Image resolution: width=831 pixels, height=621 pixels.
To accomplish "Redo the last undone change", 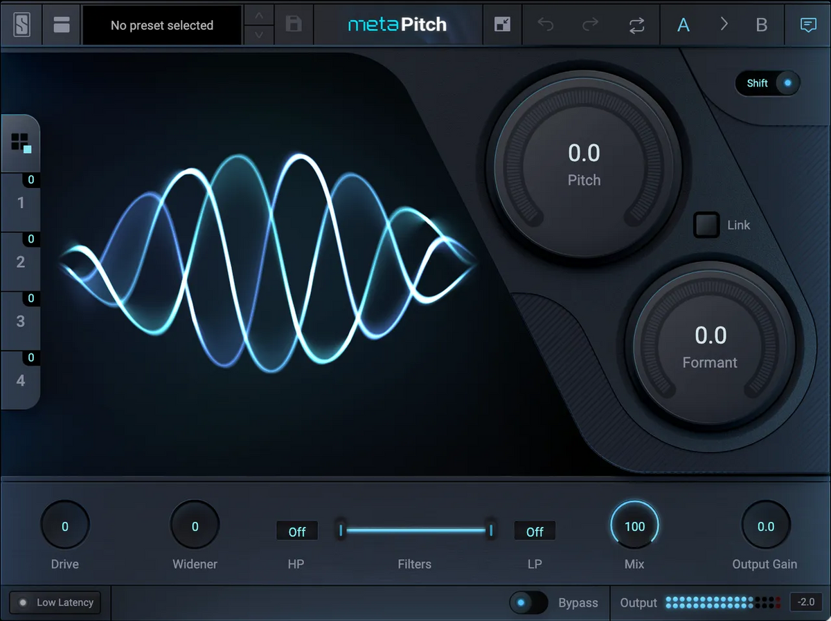I will tap(590, 26).
